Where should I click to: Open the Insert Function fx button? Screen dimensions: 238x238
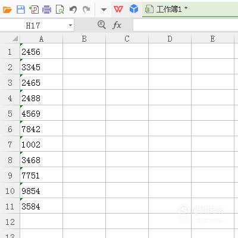[x=117, y=25]
